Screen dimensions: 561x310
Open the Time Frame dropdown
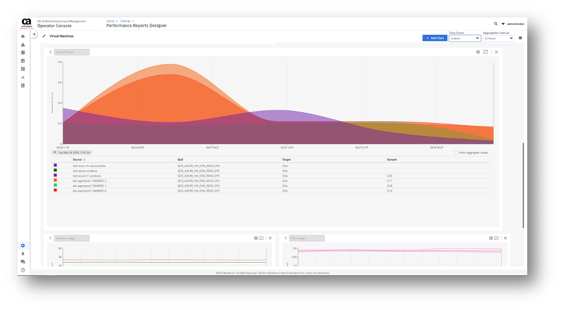coord(465,39)
